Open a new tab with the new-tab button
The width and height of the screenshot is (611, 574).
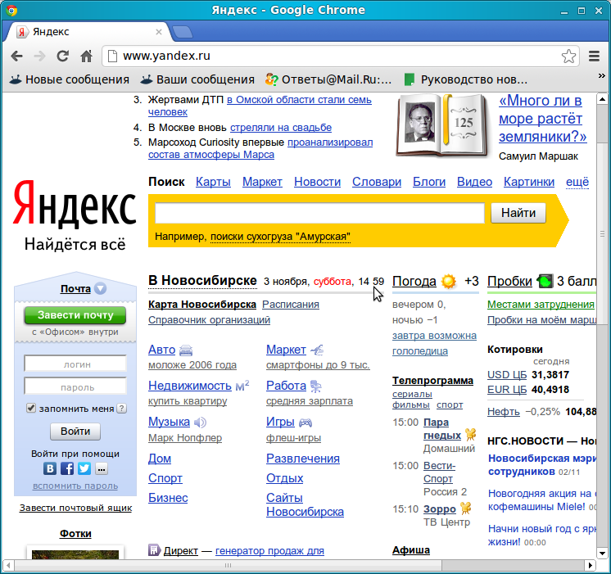[x=183, y=32]
